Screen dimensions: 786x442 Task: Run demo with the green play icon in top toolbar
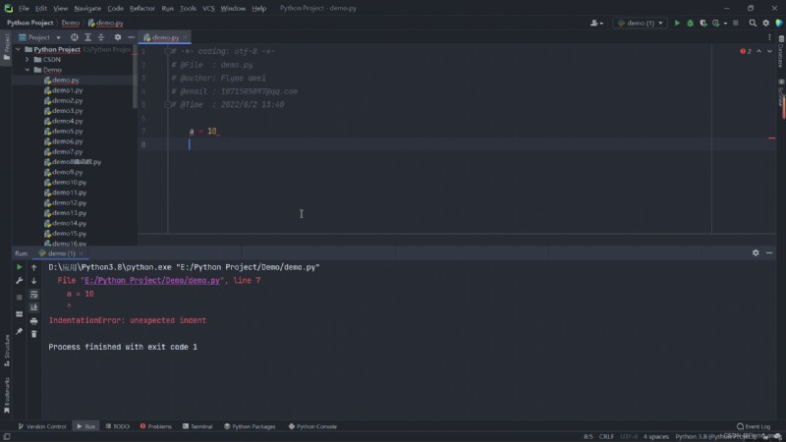(x=677, y=23)
